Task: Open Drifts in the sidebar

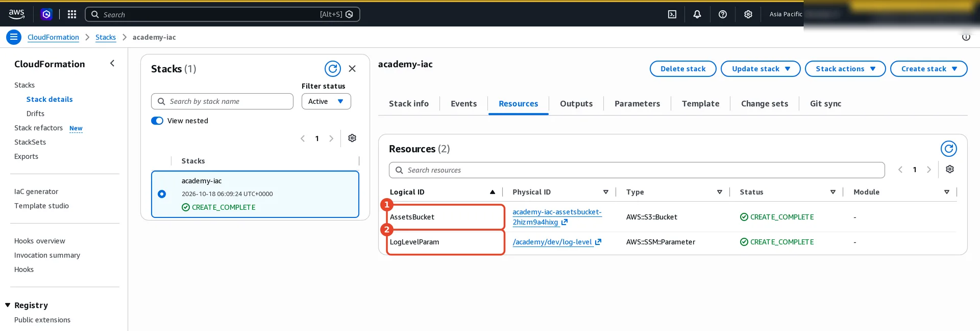Action: (x=35, y=114)
